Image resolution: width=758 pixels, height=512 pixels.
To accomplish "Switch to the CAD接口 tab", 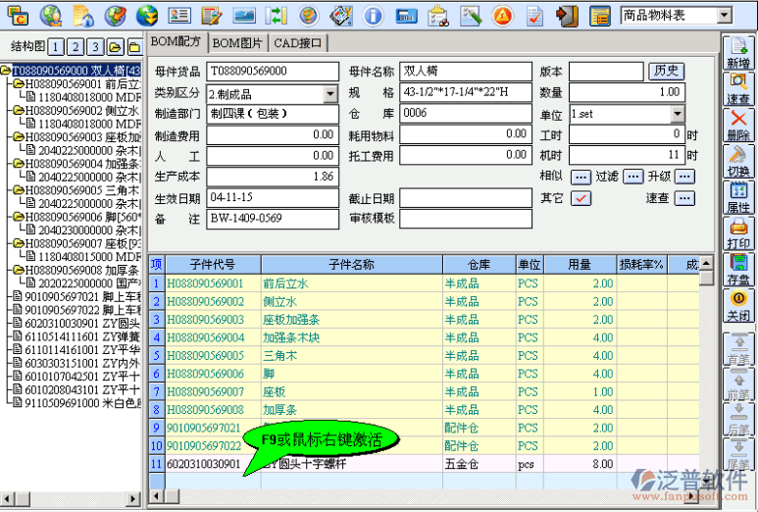I will pyautogui.click(x=297, y=43).
